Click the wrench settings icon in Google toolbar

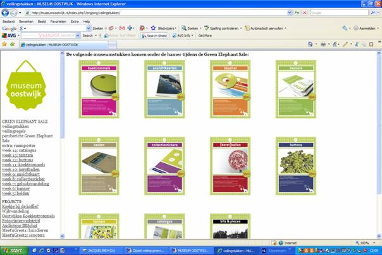(345, 28)
